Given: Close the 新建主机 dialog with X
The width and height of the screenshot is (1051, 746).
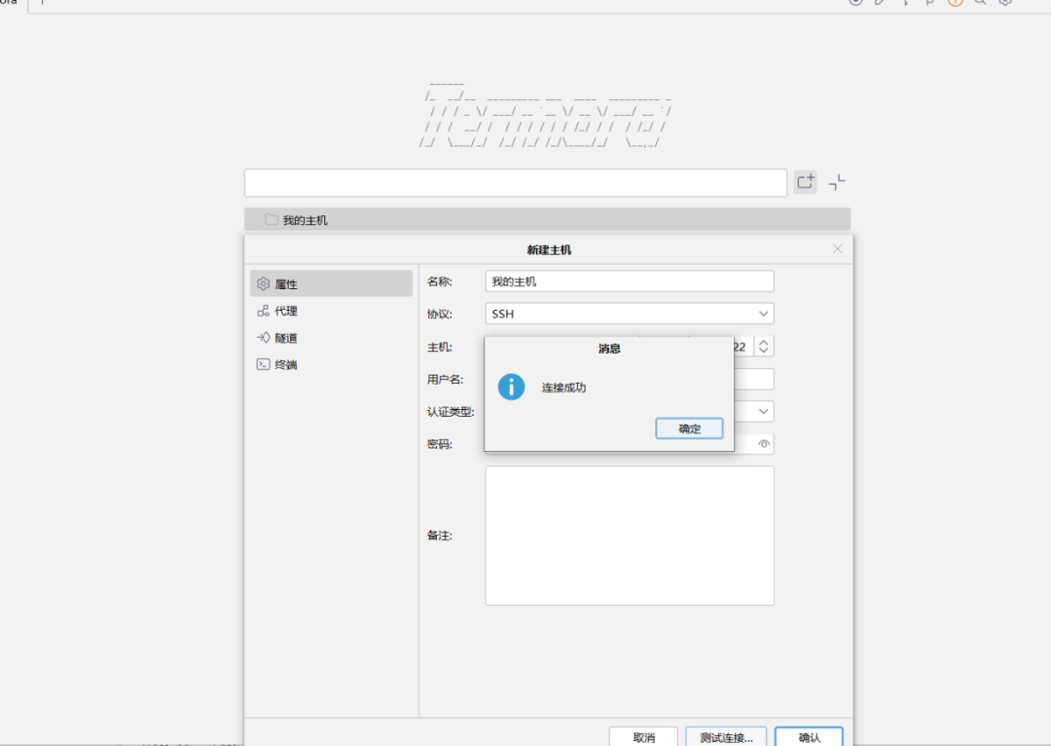Looking at the screenshot, I should 837,249.
